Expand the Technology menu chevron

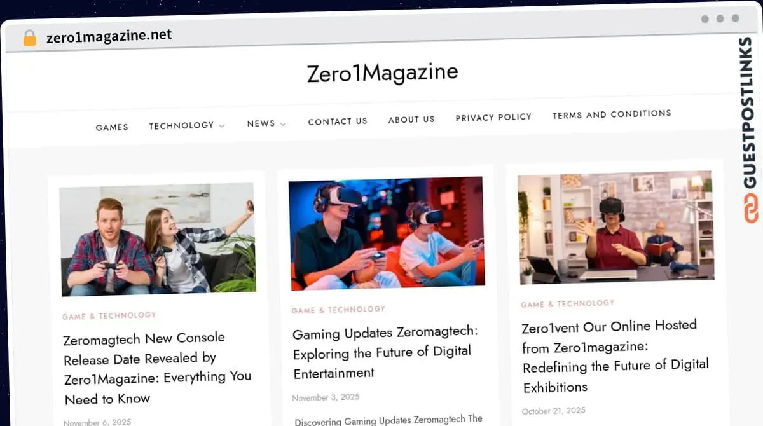(222, 126)
